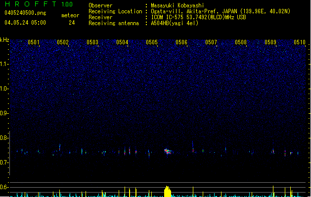Screen dimensions: 311x197
Task: Click the 0509 time marker
Action: 270,42
